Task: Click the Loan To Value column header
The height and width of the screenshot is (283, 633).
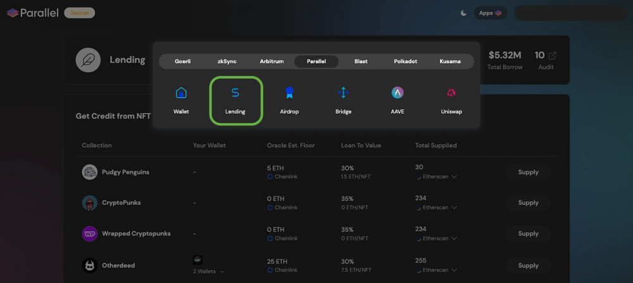Action: click(x=361, y=145)
